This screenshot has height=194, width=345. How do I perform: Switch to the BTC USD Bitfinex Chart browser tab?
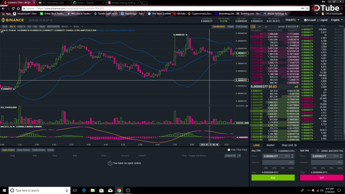(54, 3)
